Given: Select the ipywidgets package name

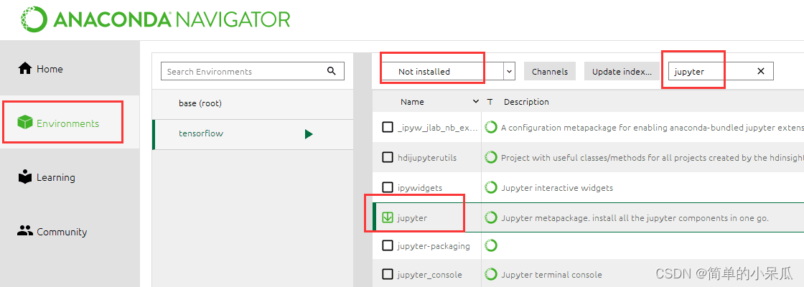Looking at the screenshot, I should point(419,187).
